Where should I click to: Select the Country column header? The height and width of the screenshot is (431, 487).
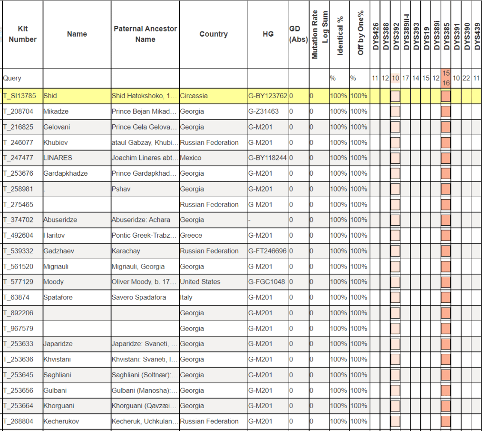point(214,34)
